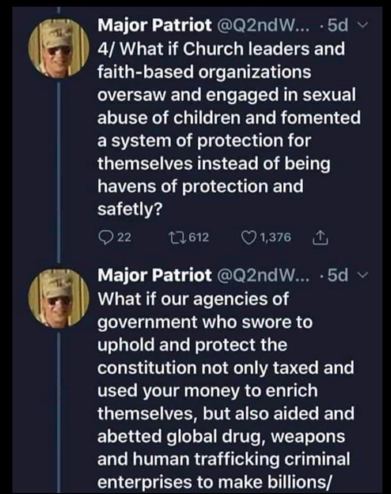Open the second tweet's 5d timestamp
The image size is (391, 494).
[x=338, y=276]
